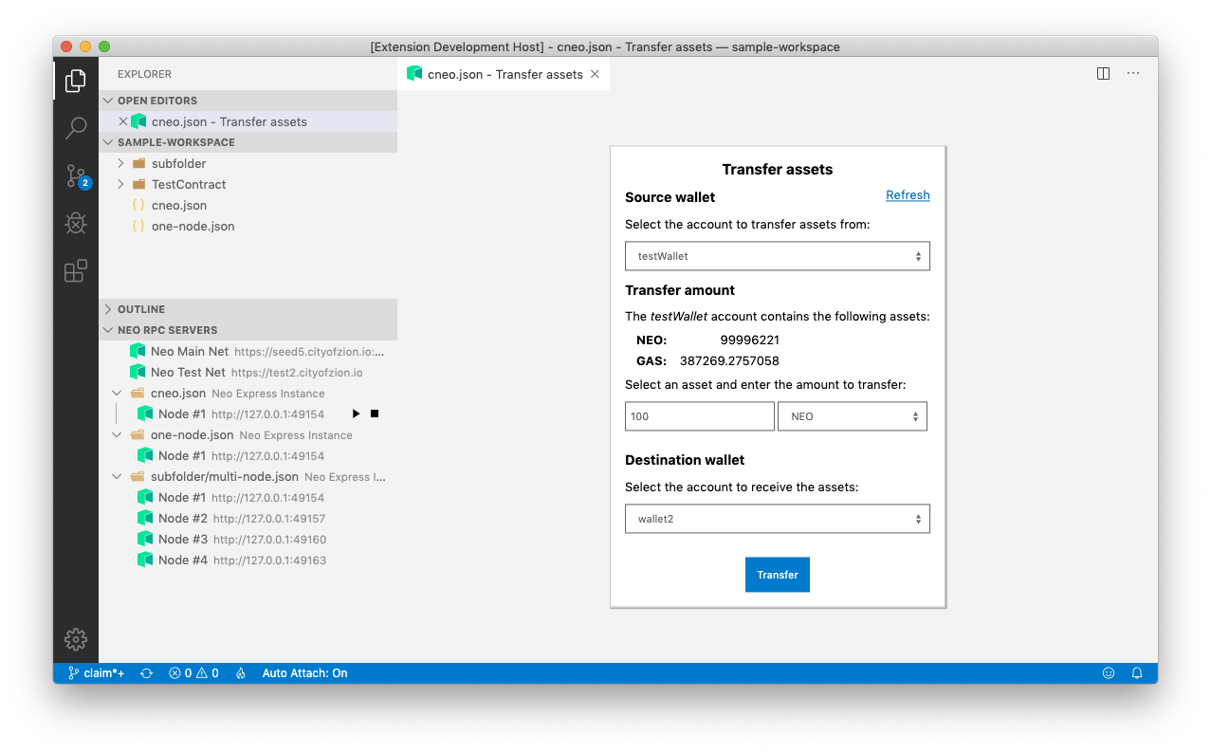Click Neo icon beside Neo Main Net
Viewport: 1211px width, 754px height.
coord(138,352)
